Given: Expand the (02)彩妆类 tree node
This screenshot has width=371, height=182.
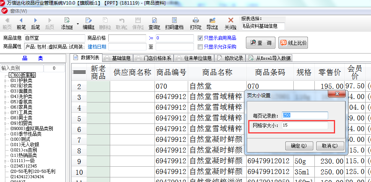Looking at the screenshot, I should [x=5, y=86].
